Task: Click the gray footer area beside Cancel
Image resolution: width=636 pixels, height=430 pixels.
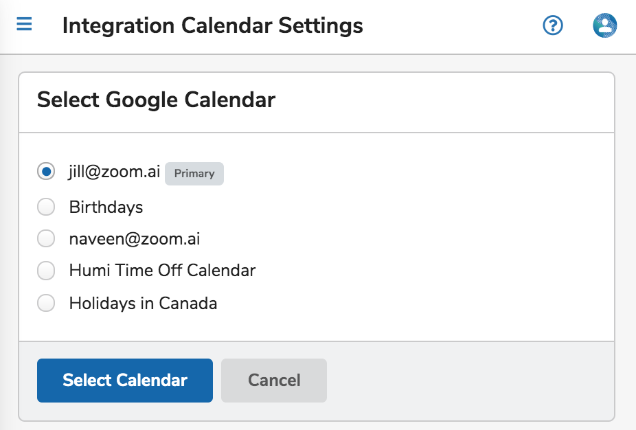Action: point(470,381)
